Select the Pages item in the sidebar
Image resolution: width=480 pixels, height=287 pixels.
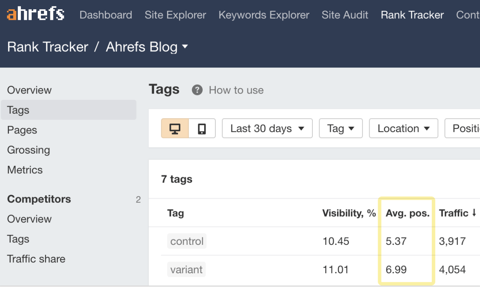pyautogui.click(x=22, y=130)
